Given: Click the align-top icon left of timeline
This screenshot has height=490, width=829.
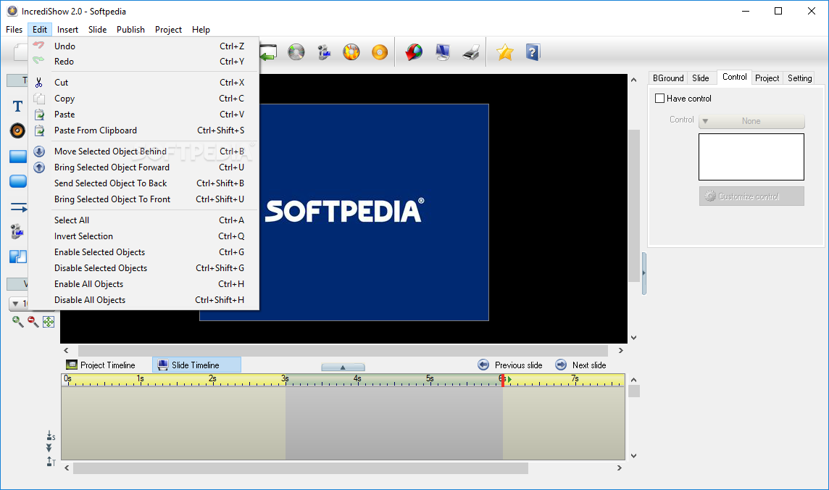Looking at the screenshot, I should 51,462.
